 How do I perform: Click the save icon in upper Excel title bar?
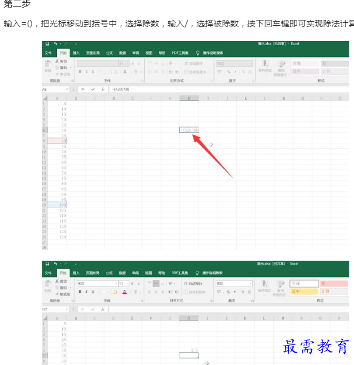tap(47, 44)
